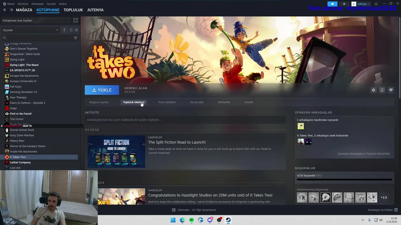
Task: Open the Oyunlar menu
Action: click(x=51, y=4)
